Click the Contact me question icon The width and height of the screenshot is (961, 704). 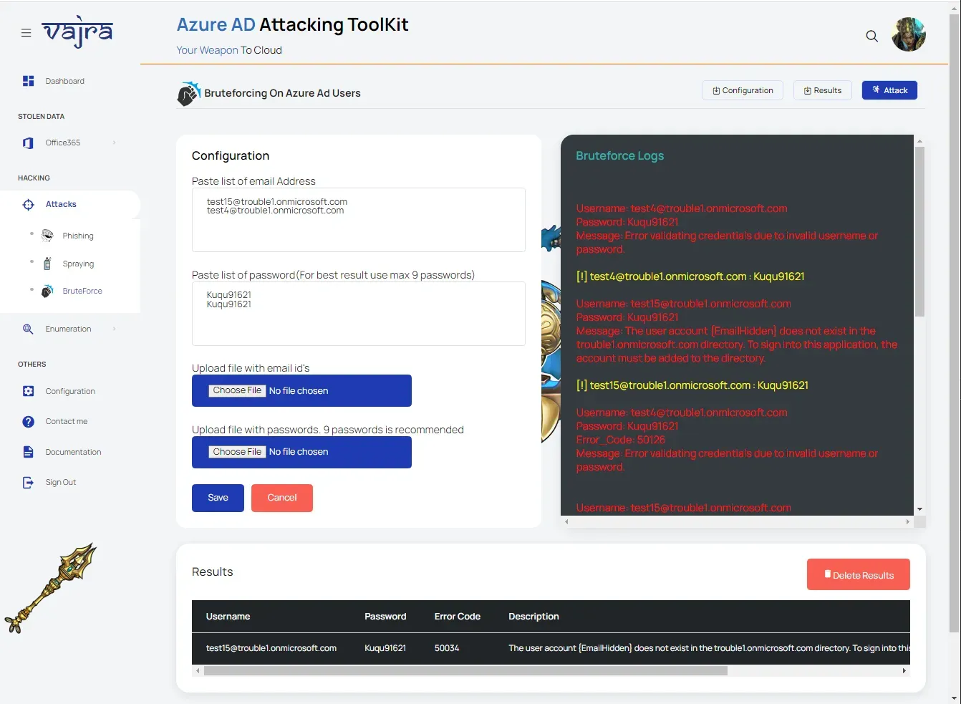[28, 422]
